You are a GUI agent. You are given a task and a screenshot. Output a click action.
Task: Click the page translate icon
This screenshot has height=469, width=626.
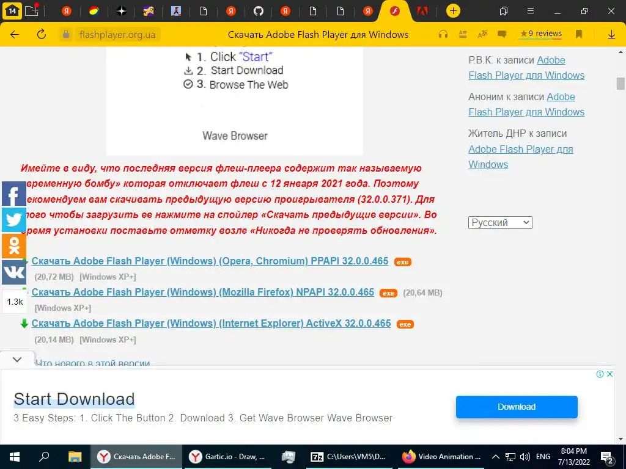(x=482, y=34)
